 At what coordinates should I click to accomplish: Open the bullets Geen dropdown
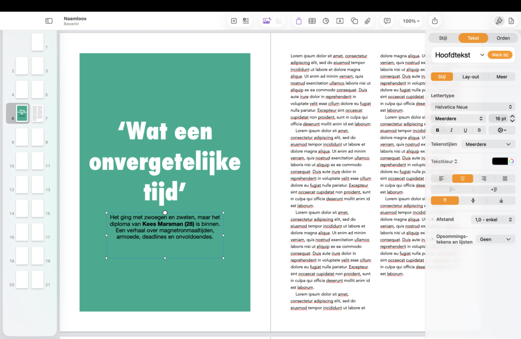(x=495, y=239)
